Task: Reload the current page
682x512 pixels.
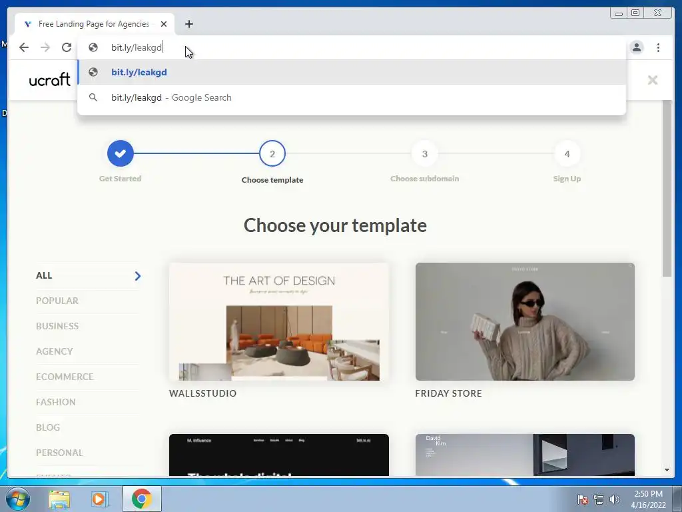Action: pos(67,47)
